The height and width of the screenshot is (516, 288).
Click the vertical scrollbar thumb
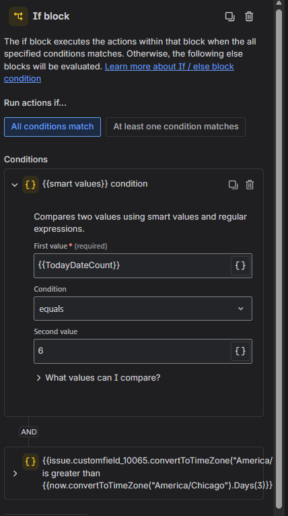tap(279, 258)
